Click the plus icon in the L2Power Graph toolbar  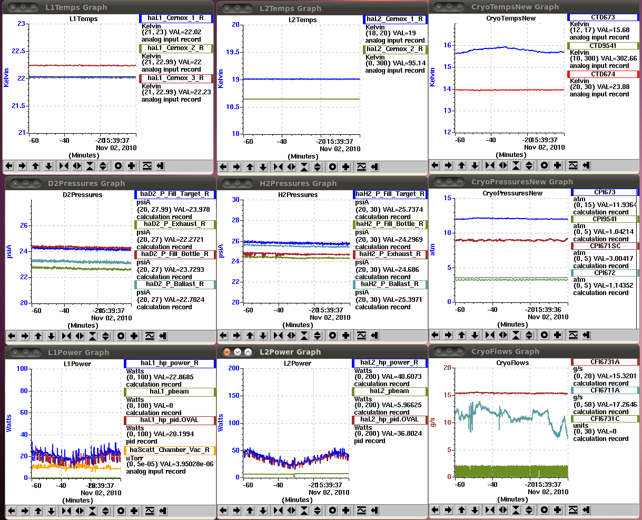coord(346,511)
